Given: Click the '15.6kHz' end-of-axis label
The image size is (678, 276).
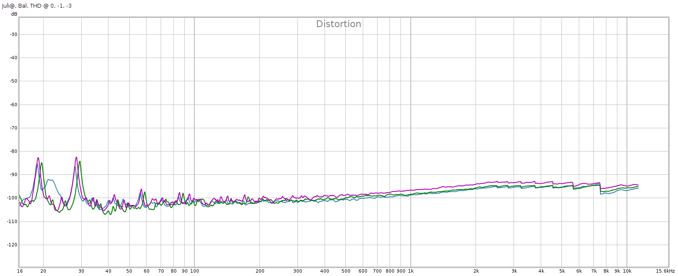Looking at the screenshot, I should tap(665, 271).
